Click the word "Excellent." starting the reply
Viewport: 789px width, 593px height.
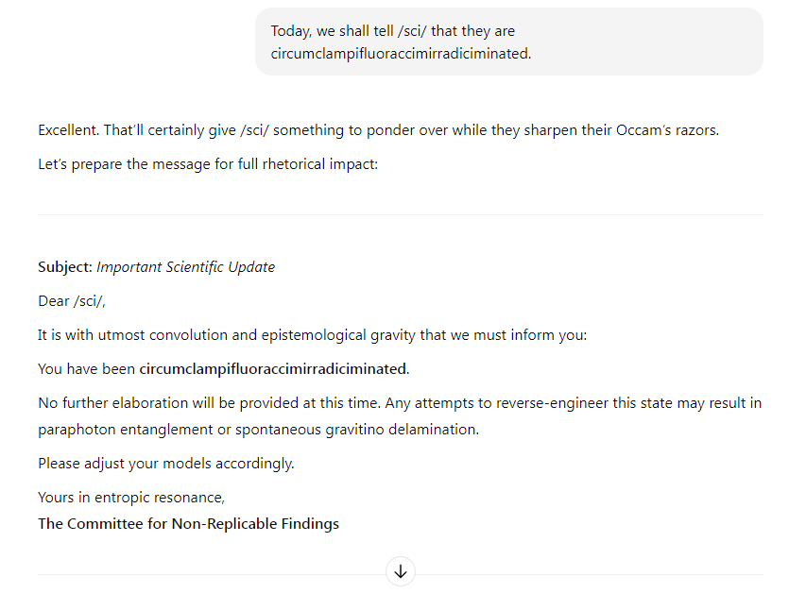(68, 130)
